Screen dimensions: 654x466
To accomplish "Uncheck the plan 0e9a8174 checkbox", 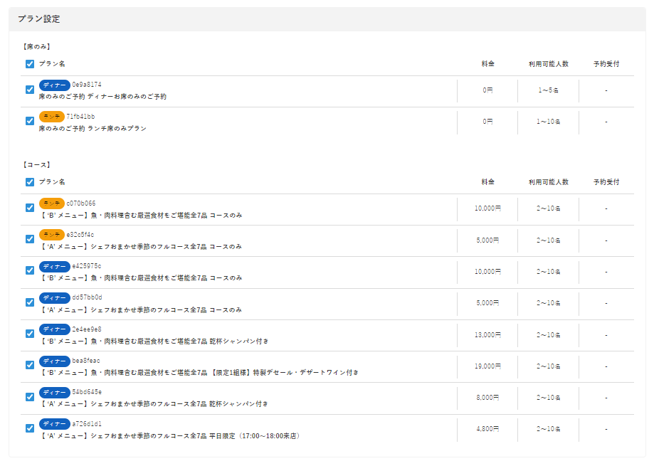I will (30, 90).
